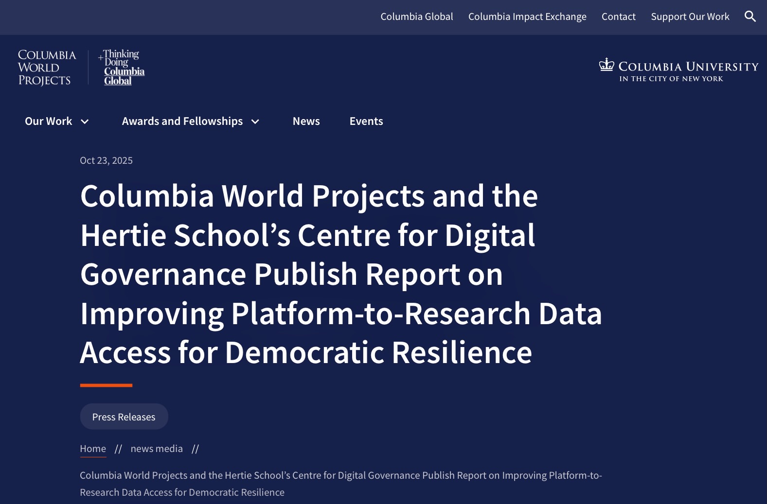Viewport: 767px width, 504px height.
Task: Visit the Columbia Global link
Action: point(416,17)
